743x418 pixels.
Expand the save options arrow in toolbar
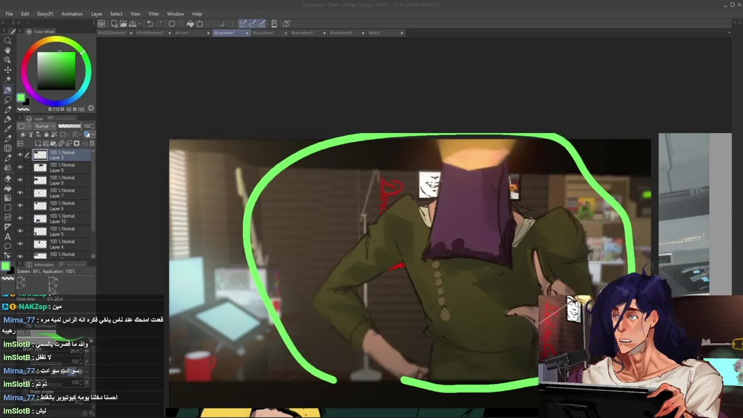click(138, 24)
